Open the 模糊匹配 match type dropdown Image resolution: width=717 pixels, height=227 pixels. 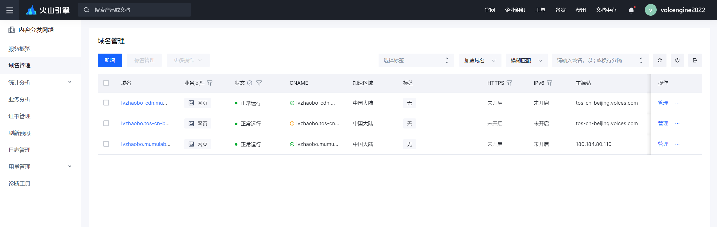[x=526, y=60]
